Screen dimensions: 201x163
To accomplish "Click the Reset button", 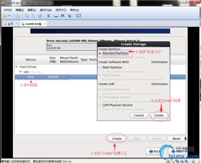I will 176,139.
